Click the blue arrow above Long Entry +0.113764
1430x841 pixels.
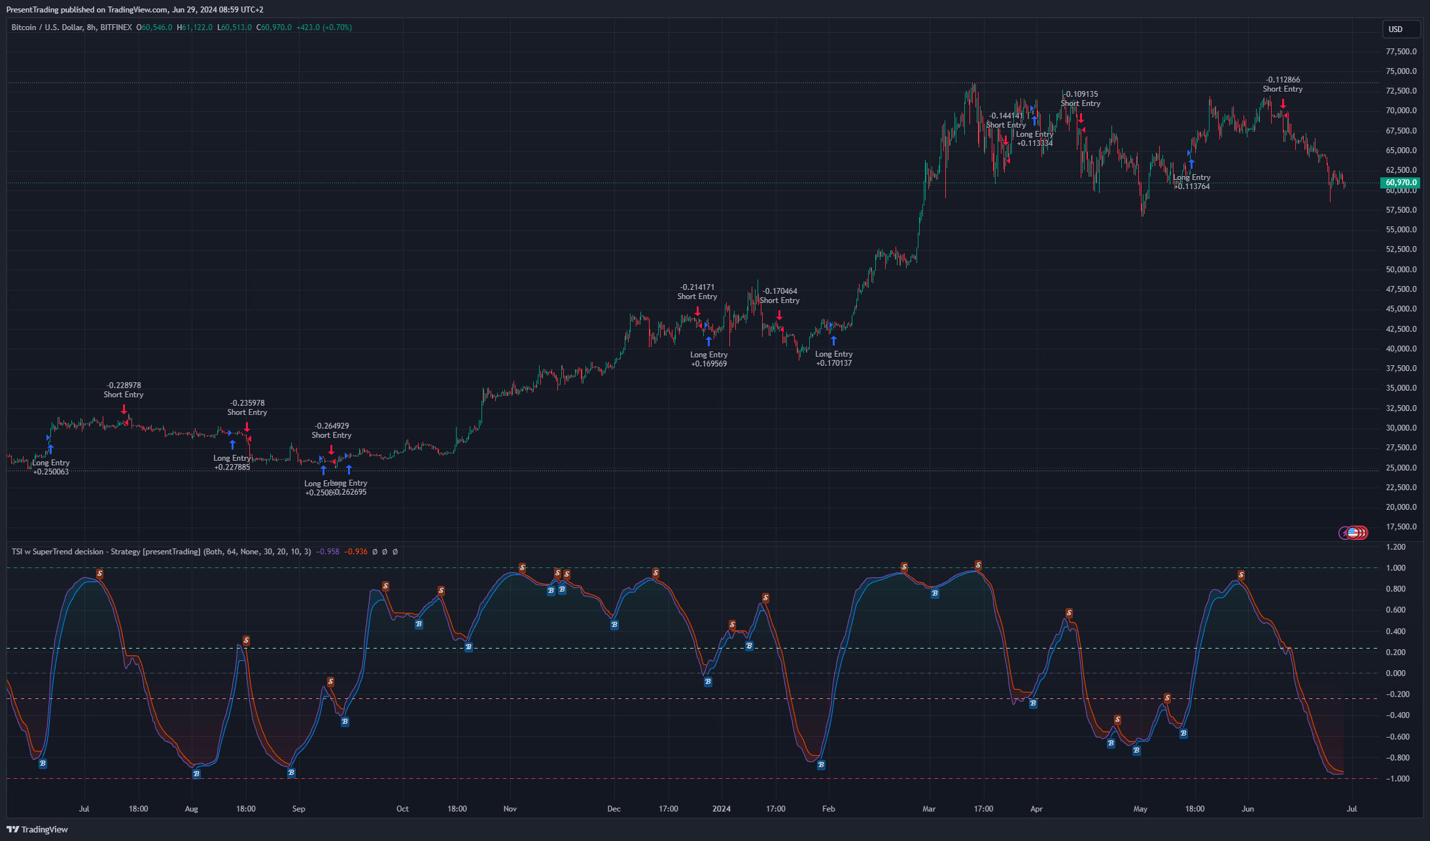pos(1191,164)
